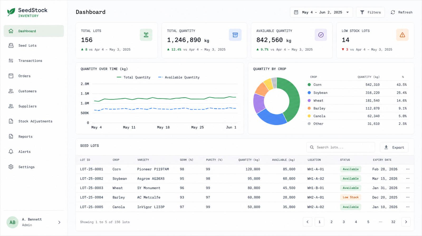The width and height of the screenshot is (422, 236).
Task: Select page 2 in pagination
Action: (x=332, y=222)
